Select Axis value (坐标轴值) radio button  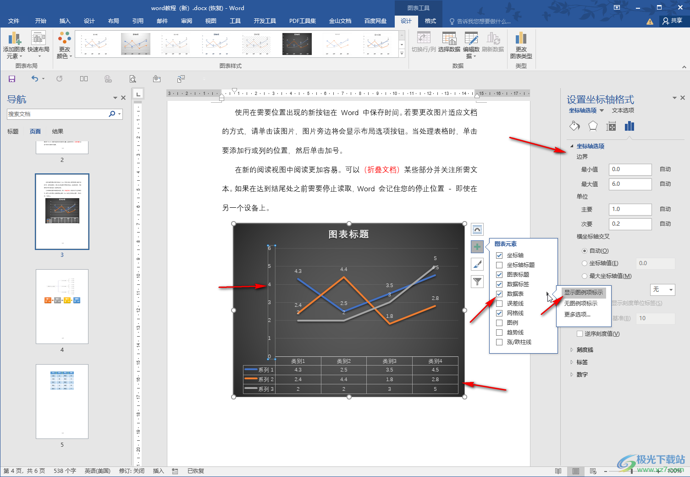click(585, 263)
